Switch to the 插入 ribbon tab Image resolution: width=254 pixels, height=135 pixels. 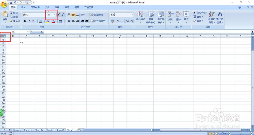[x=23, y=7]
